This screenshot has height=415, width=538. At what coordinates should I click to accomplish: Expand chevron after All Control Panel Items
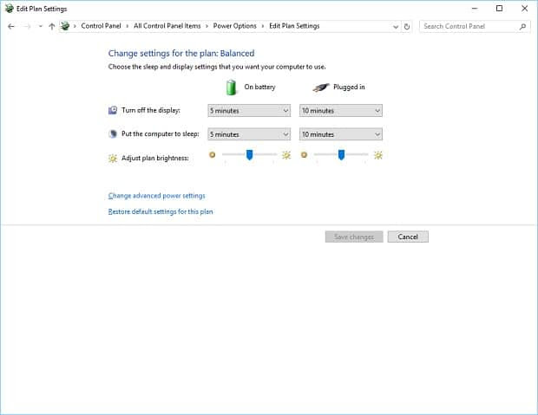(x=207, y=26)
